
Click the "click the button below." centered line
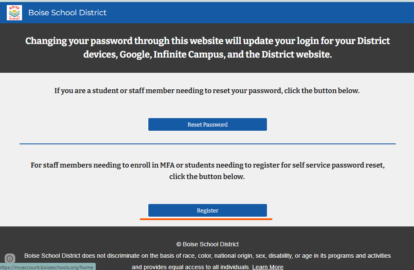point(207,176)
